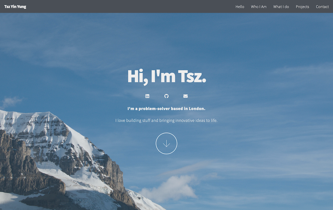The width and height of the screenshot is (333, 210).
Task: Click the "Hi, I'm Tsz." heading
Action: [x=166, y=77]
